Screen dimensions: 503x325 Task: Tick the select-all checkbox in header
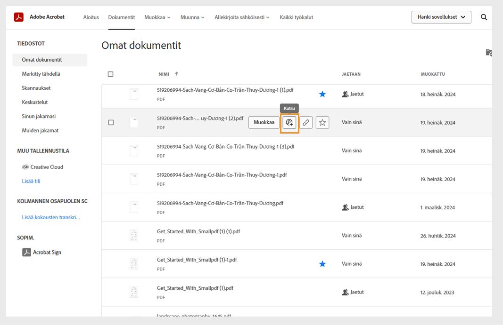pos(111,74)
